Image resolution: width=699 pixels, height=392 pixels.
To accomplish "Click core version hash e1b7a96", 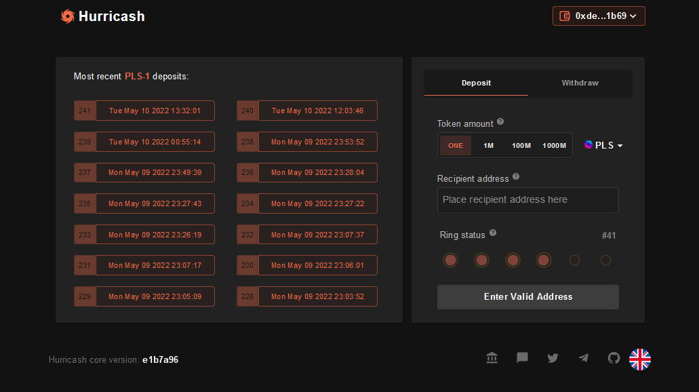I will tap(161, 360).
